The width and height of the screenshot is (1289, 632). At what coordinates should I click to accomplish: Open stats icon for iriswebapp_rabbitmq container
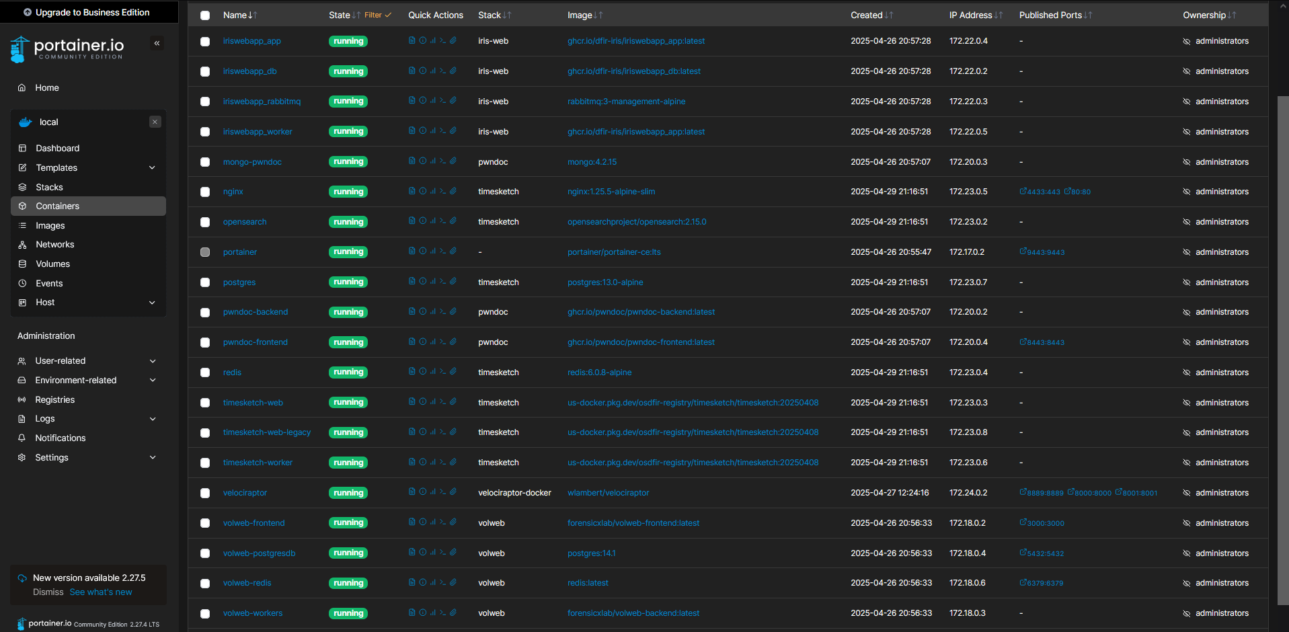click(x=432, y=101)
